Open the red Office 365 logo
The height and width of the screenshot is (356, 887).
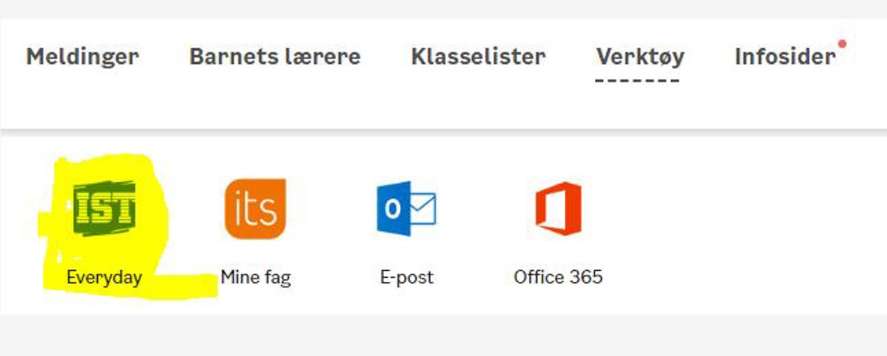click(x=558, y=208)
